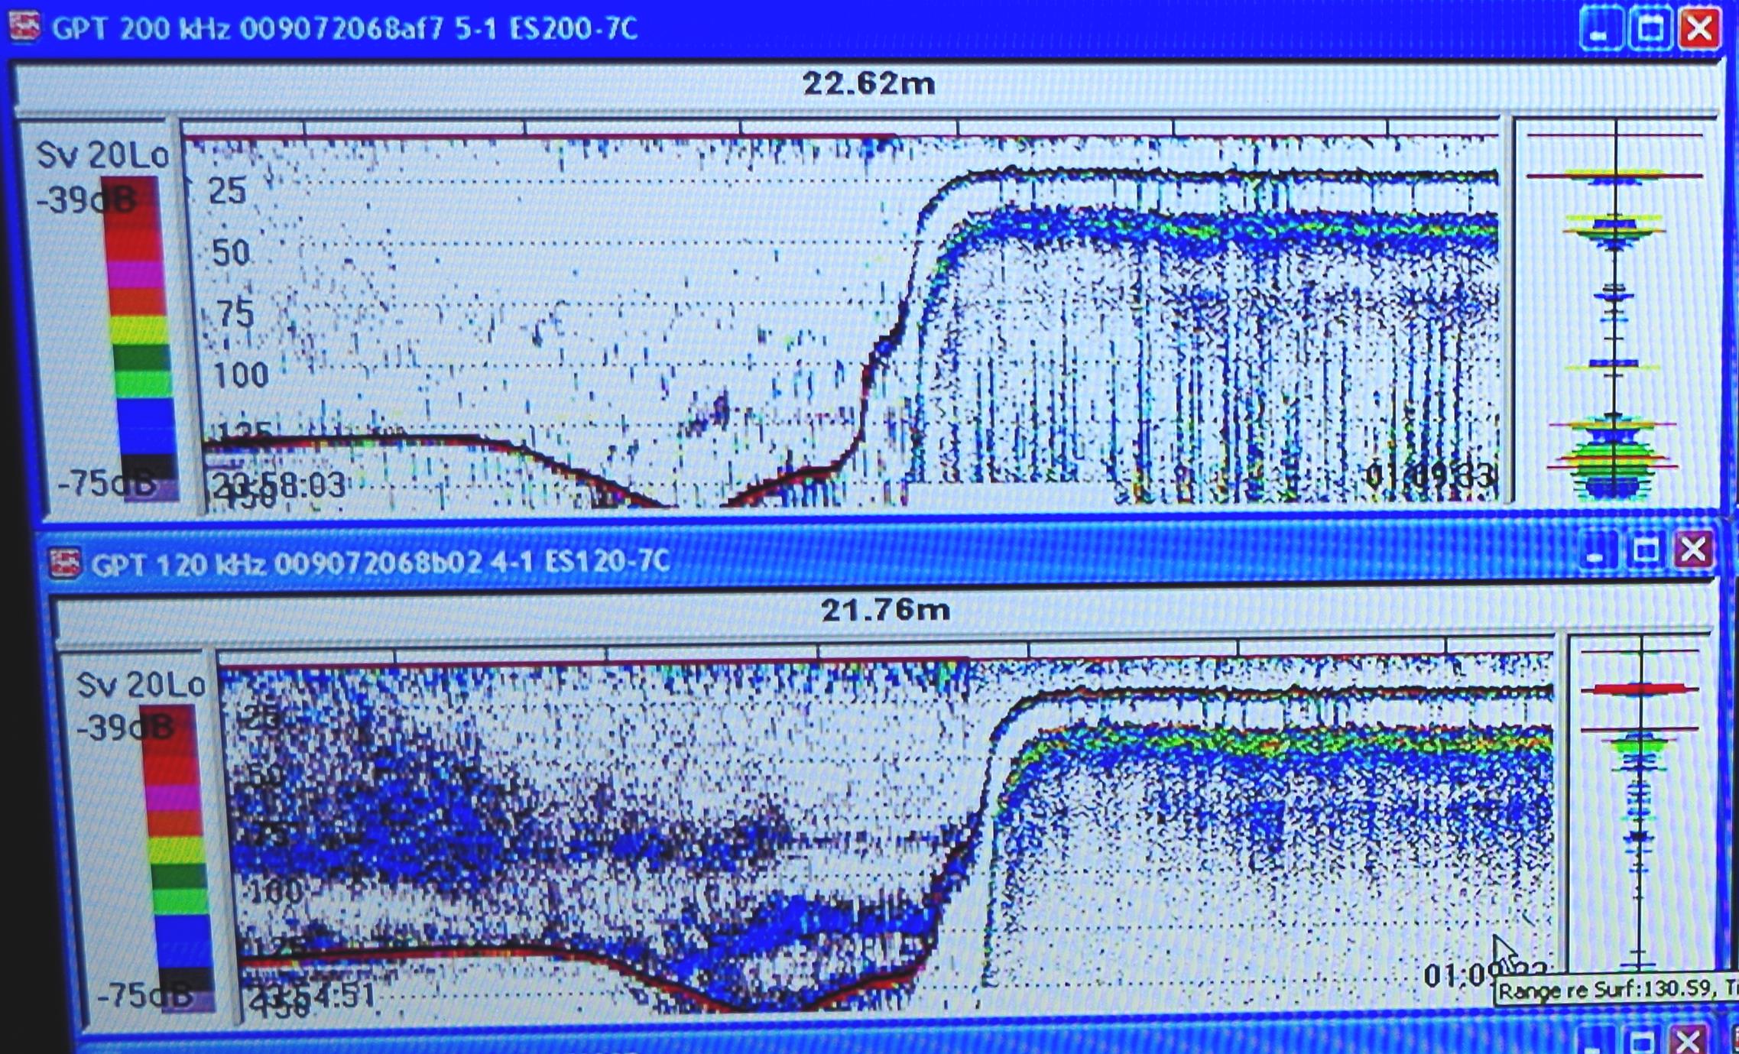Click the 25 depth label in the 200 kHz echogram
This screenshot has height=1054, width=1739.
[228, 190]
